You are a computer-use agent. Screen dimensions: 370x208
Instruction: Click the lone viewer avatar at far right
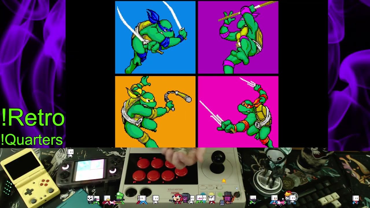click(356, 199)
